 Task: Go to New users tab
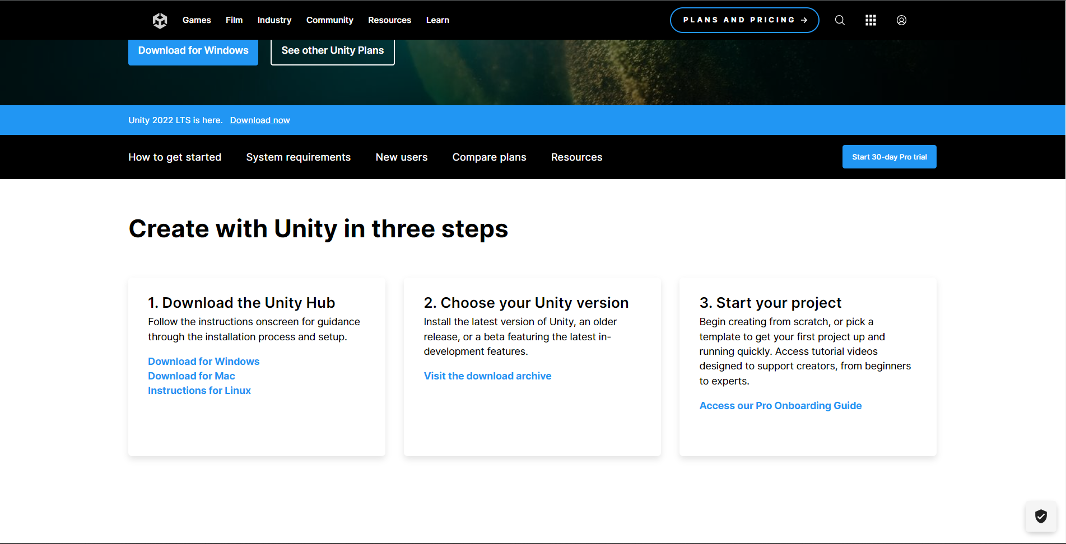click(402, 157)
